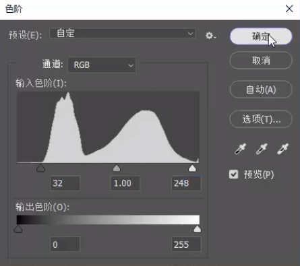
Task: Confirm with the 确定 button
Action: pyautogui.click(x=261, y=36)
